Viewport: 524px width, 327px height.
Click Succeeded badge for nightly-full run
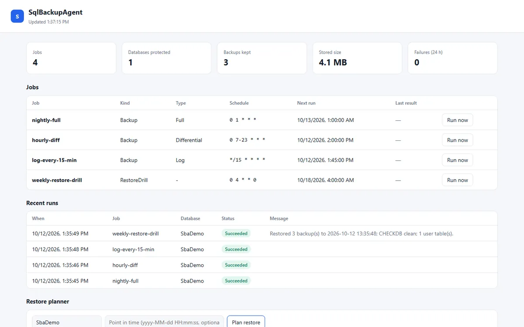pos(236,281)
